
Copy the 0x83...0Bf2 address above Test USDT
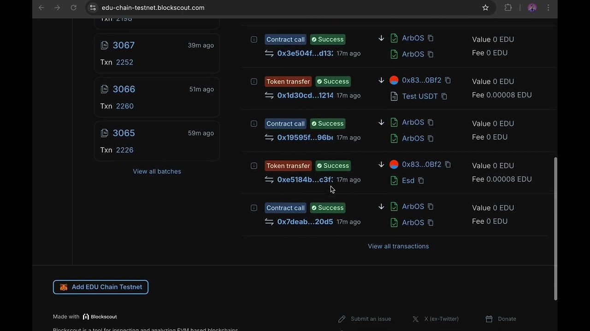448,80
